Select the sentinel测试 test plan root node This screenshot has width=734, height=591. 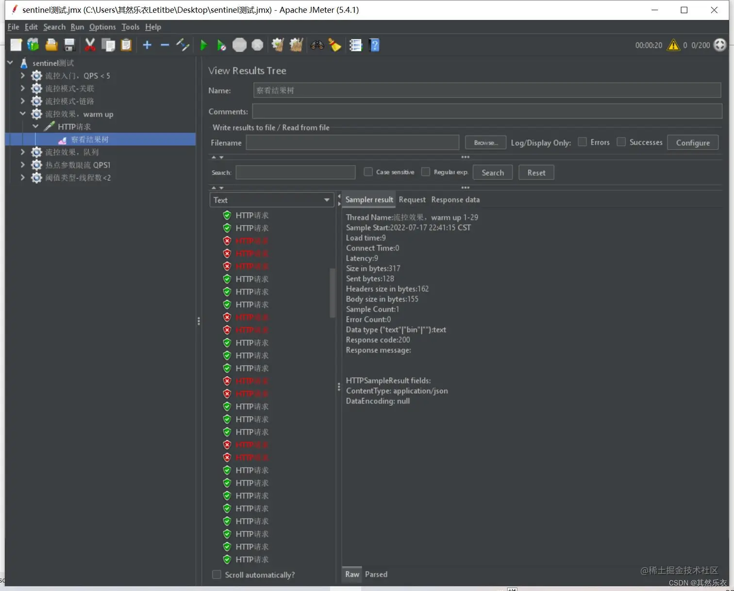(53, 63)
